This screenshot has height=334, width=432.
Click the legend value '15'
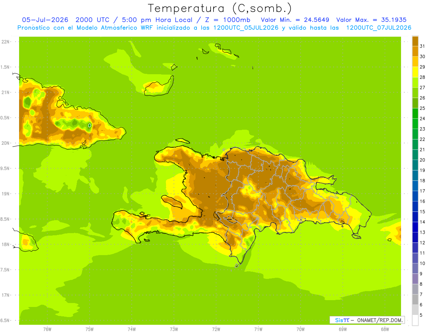coord(422,211)
